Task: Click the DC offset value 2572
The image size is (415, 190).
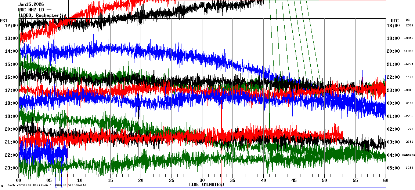Action: click(x=409, y=26)
